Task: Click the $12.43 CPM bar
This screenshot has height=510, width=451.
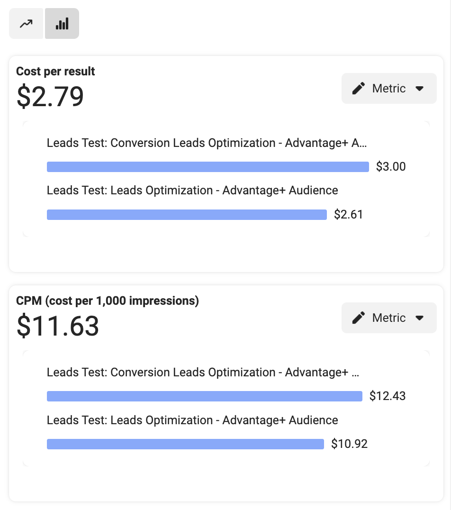Action: (205, 396)
